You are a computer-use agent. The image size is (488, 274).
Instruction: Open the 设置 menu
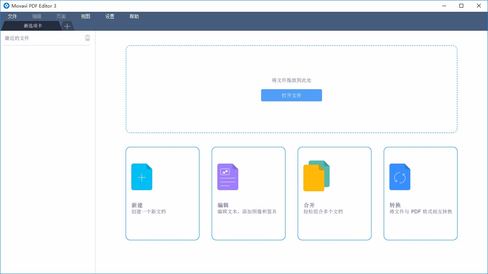pos(110,16)
